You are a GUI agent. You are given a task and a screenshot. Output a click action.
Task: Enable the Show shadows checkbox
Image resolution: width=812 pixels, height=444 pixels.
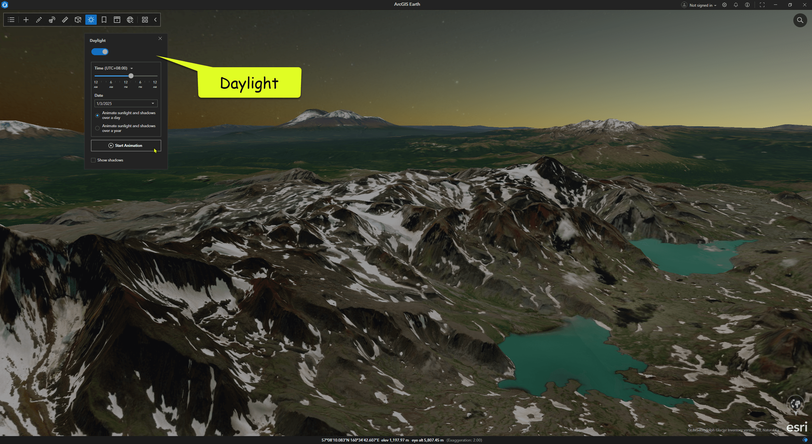click(93, 160)
